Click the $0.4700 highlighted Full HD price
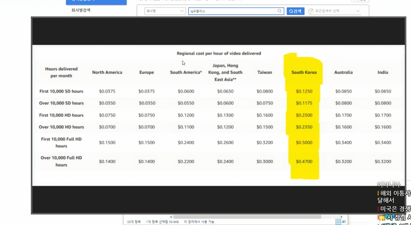 (x=304, y=161)
